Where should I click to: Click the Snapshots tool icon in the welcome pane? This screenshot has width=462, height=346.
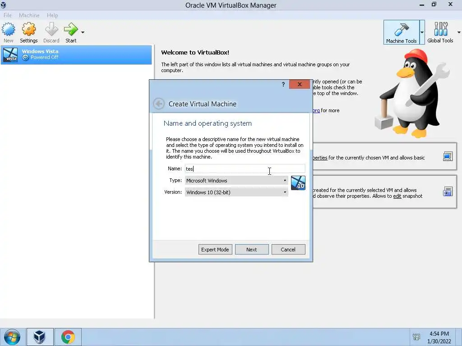tap(448, 191)
